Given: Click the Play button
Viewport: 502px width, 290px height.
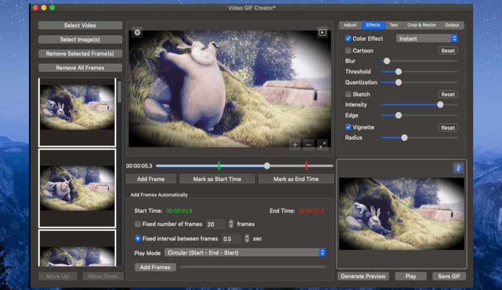Looking at the screenshot, I should pyautogui.click(x=411, y=276).
